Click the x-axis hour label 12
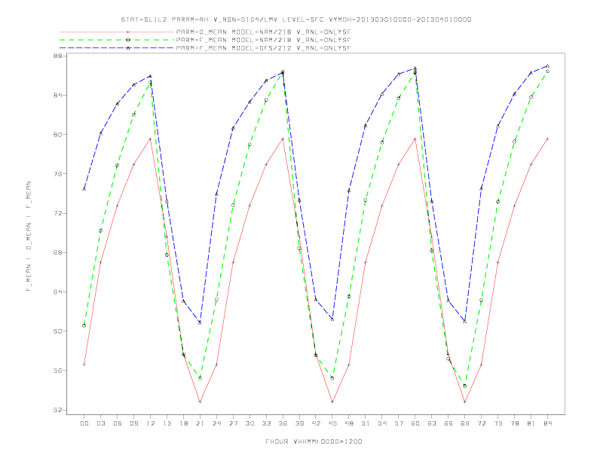 [151, 423]
